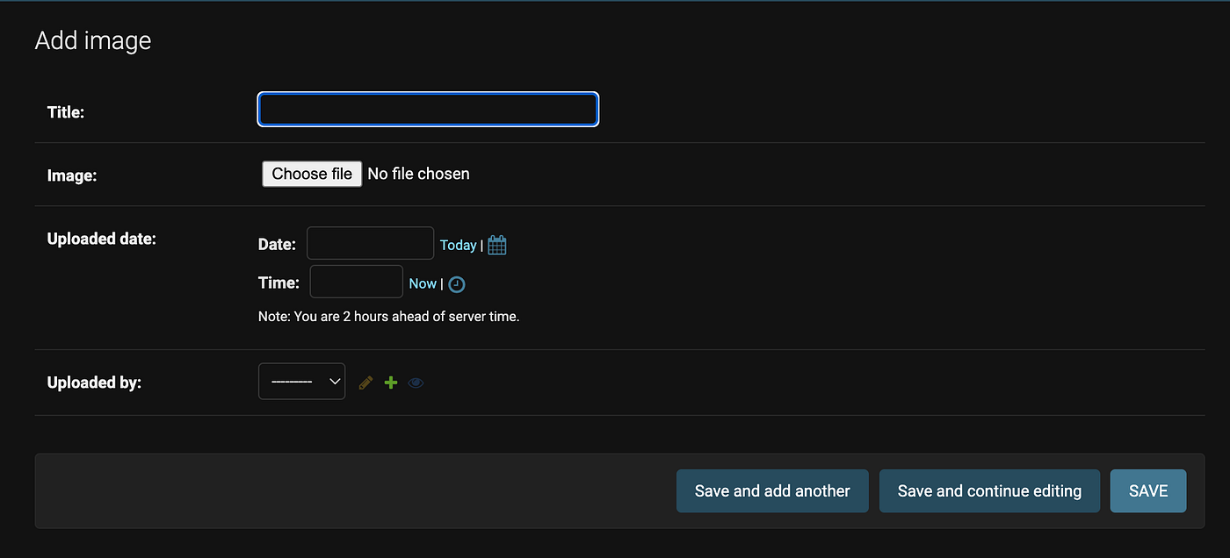Click the Choose file button

(311, 174)
